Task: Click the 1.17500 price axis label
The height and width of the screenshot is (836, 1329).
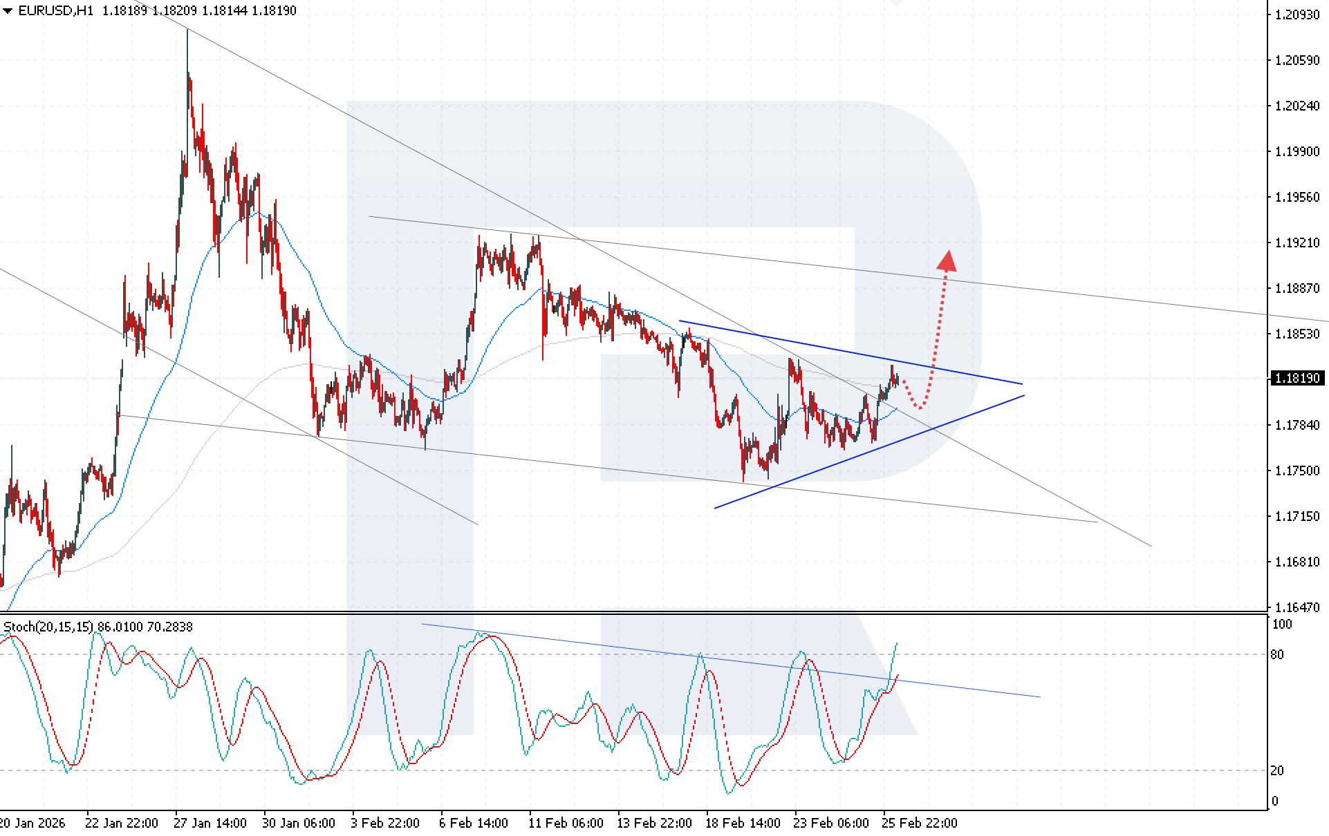Action: pyautogui.click(x=1297, y=471)
